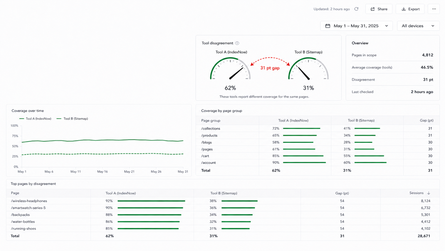Screen dimensions: 445x251
Task: Toggle Tool B (Sitemap) legend entry in chart
Action: pos(72,119)
